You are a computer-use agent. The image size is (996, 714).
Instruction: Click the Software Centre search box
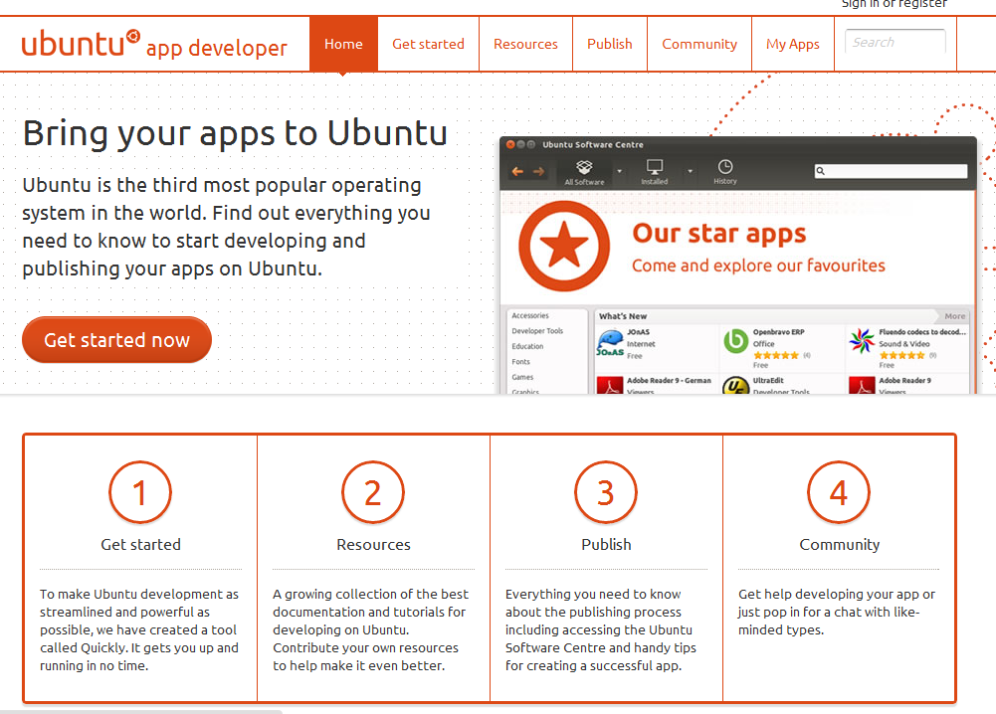[891, 171]
